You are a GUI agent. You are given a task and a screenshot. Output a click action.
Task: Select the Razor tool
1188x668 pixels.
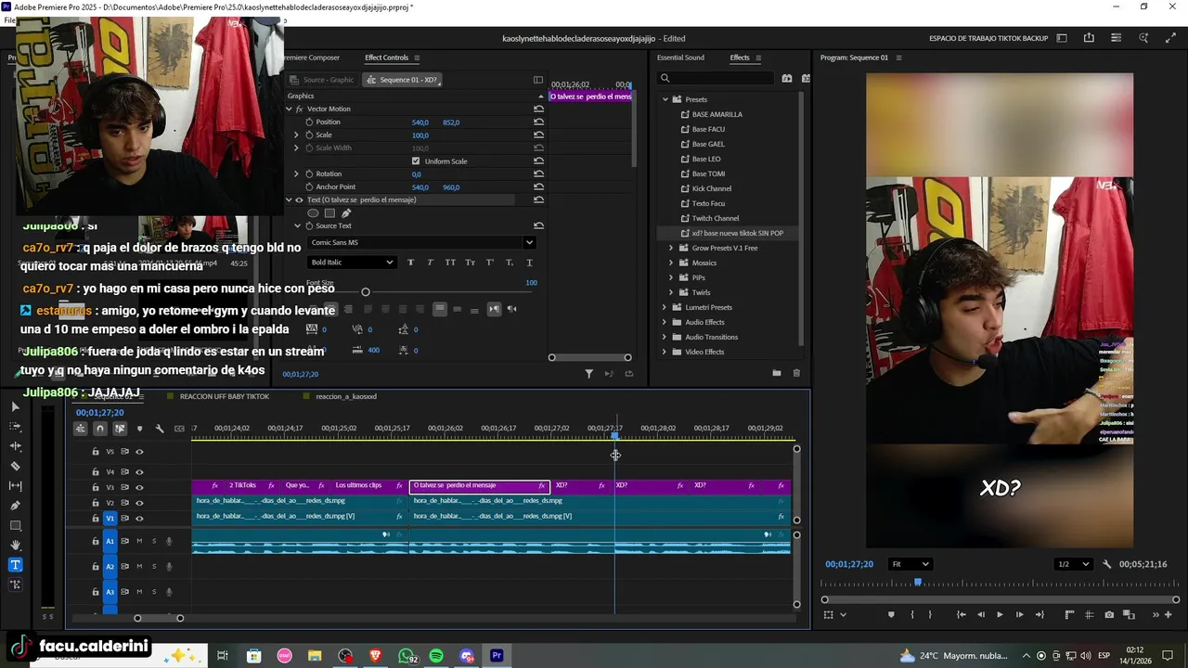(x=15, y=467)
